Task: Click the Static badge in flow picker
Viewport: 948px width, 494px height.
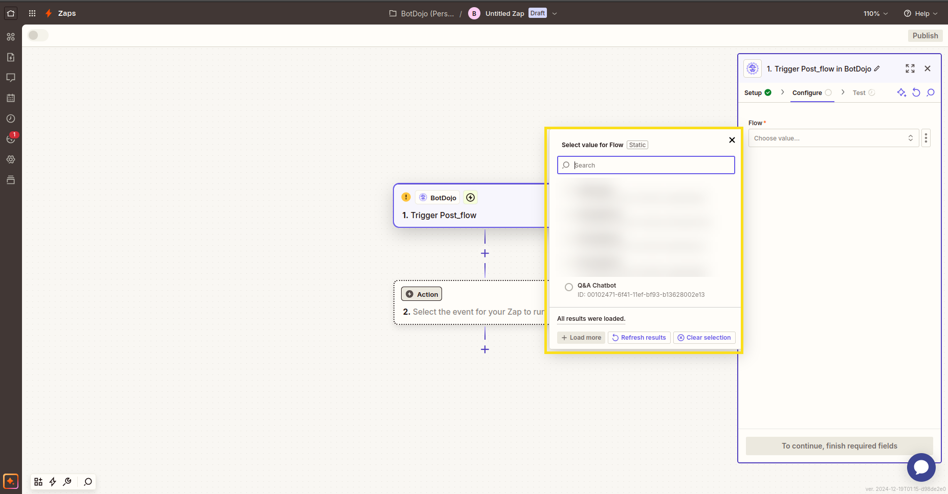Action: pyautogui.click(x=637, y=145)
